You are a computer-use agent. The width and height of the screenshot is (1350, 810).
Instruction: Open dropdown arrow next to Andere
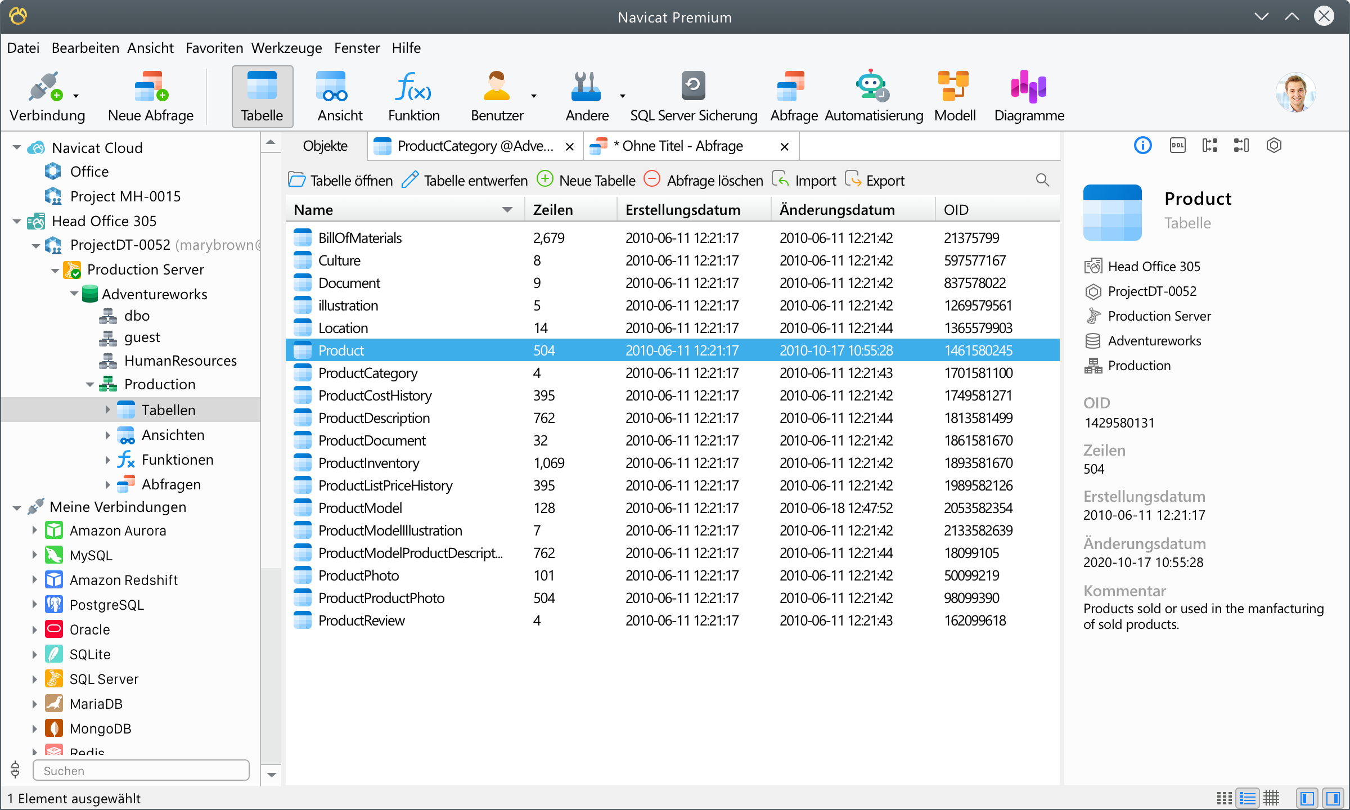(x=623, y=96)
